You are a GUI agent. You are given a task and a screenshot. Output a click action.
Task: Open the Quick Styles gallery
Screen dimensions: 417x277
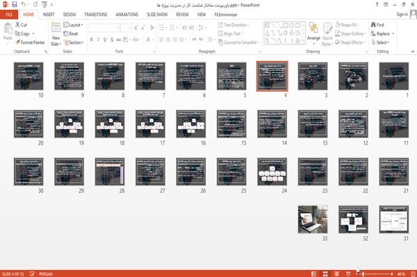click(x=327, y=35)
